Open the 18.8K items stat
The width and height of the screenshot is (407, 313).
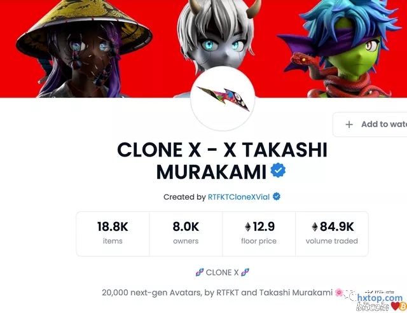pyautogui.click(x=113, y=233)
